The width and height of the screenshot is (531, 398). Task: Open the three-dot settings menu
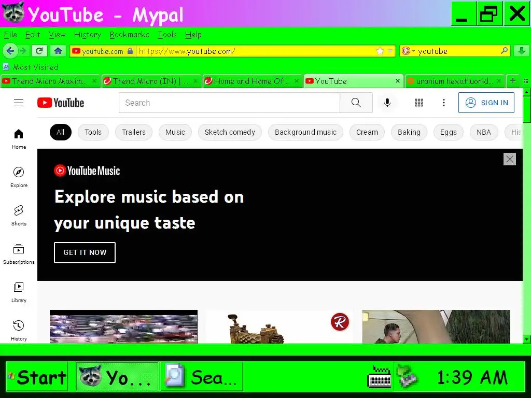[444, 103]
